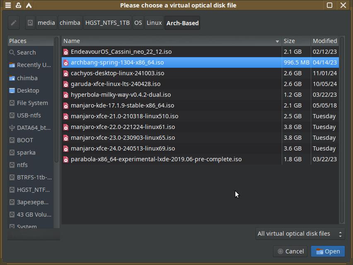Go to the chimba path segment
The image size is (353, 265).
coord(70,23)
